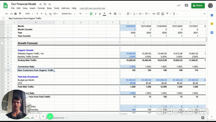This screenshot has height=122, width=216.
Task: Open the Keep side panel icon
Action: pos(212,24)
